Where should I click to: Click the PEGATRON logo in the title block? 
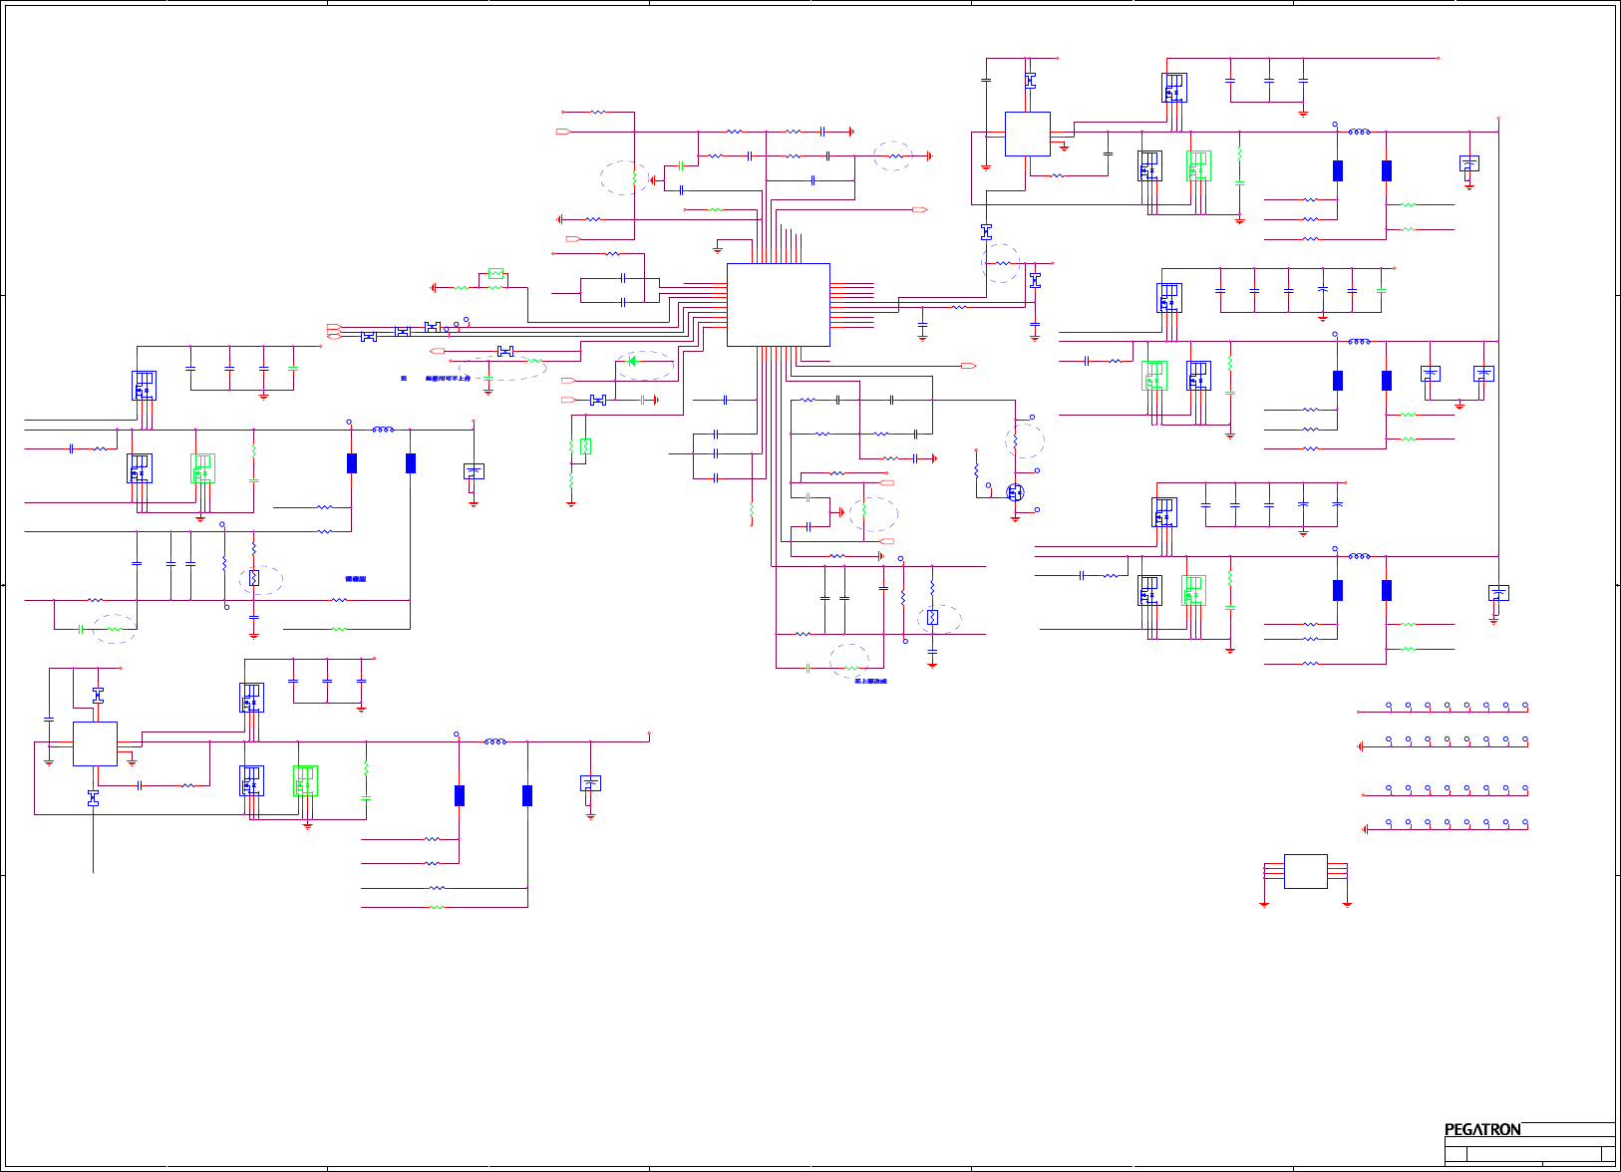coord(1482,1129)
